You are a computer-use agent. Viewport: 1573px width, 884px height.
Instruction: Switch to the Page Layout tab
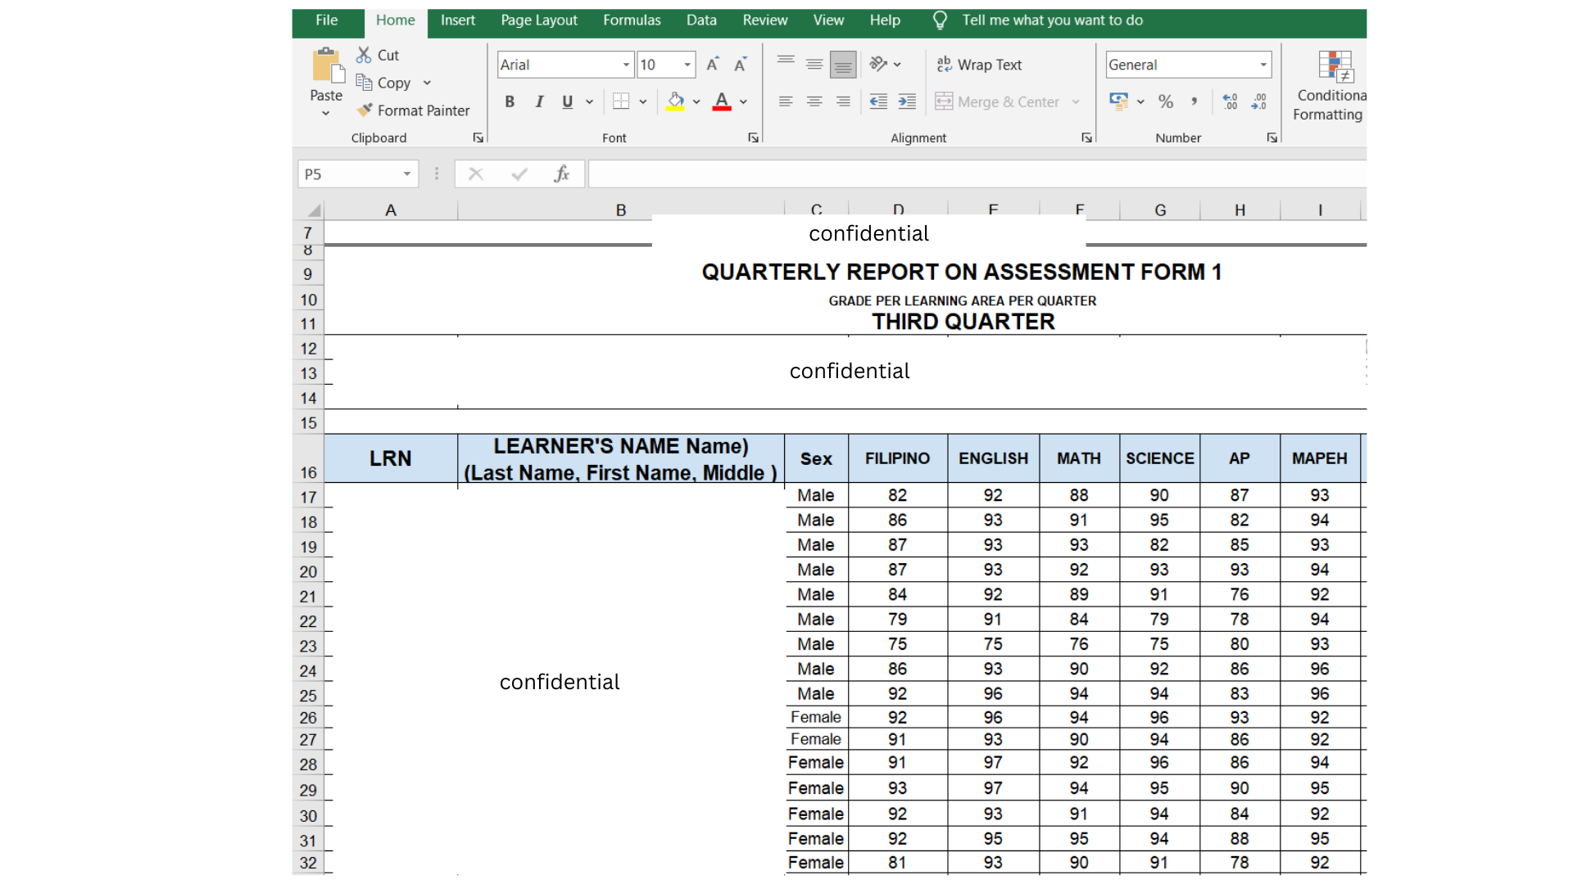point(538,20)
